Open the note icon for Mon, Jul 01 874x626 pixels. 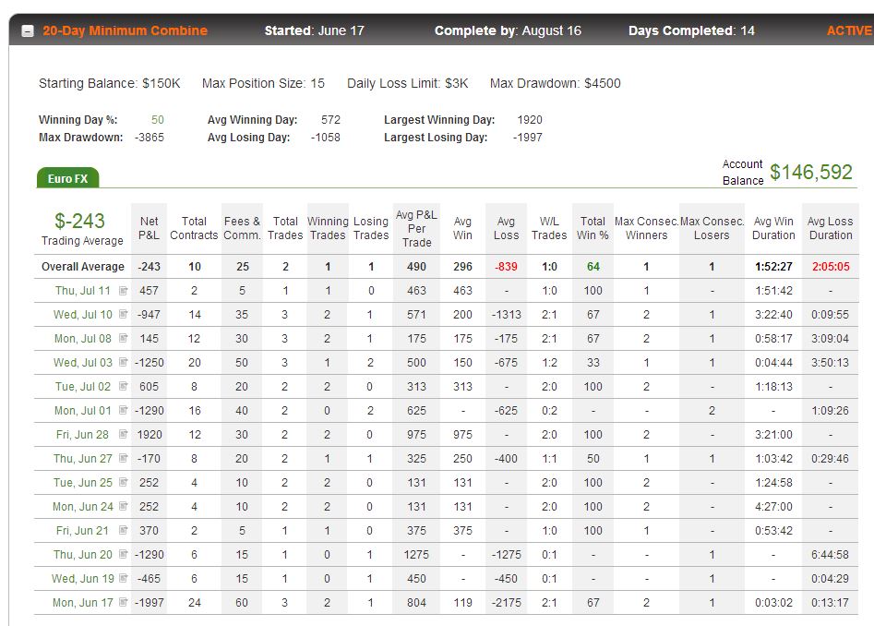click(x=123, y=410)
